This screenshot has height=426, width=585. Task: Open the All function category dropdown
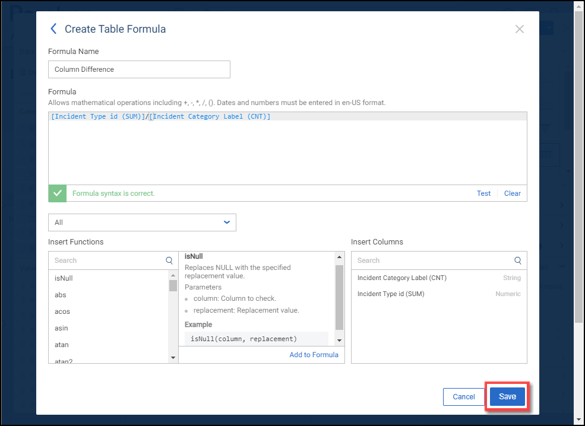(x=142, y=222)
